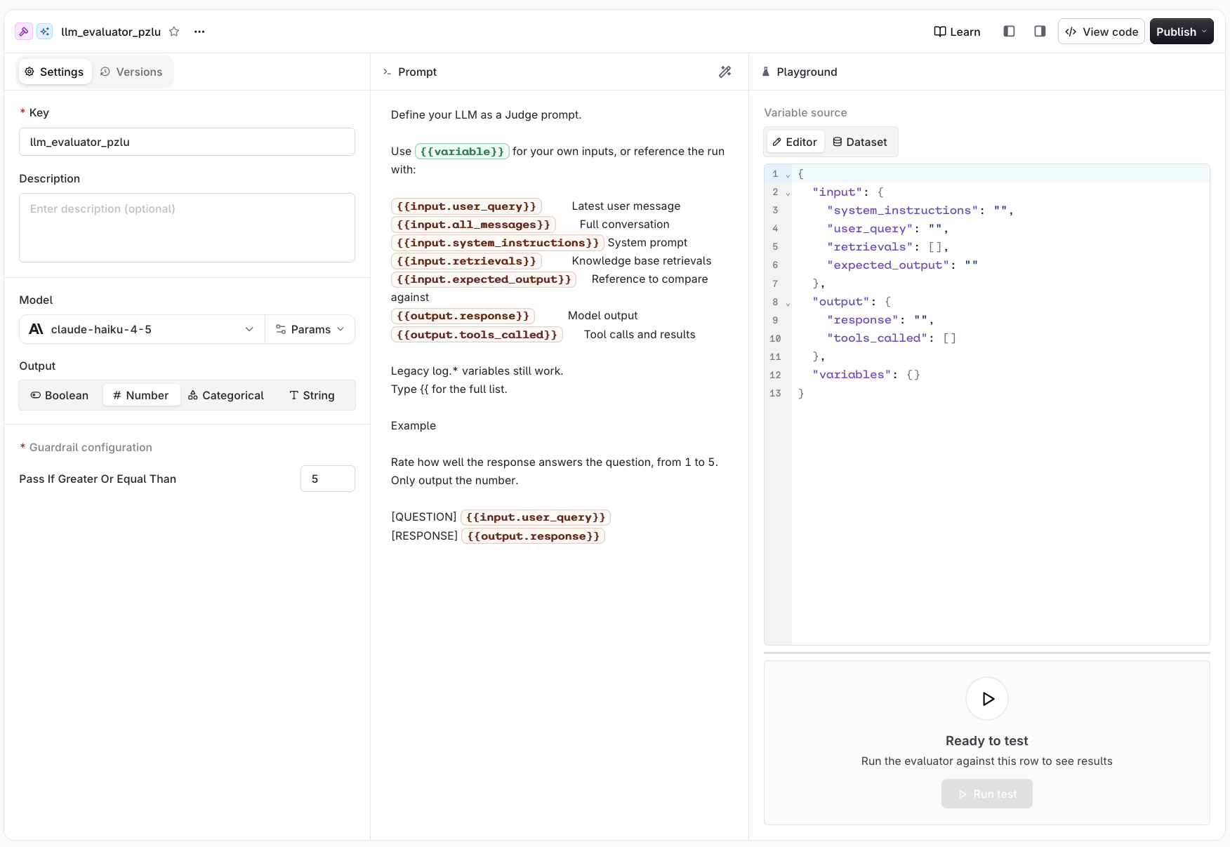Click the "variables" key in editor
1230x847 pixels.
(x=852, y=374)
